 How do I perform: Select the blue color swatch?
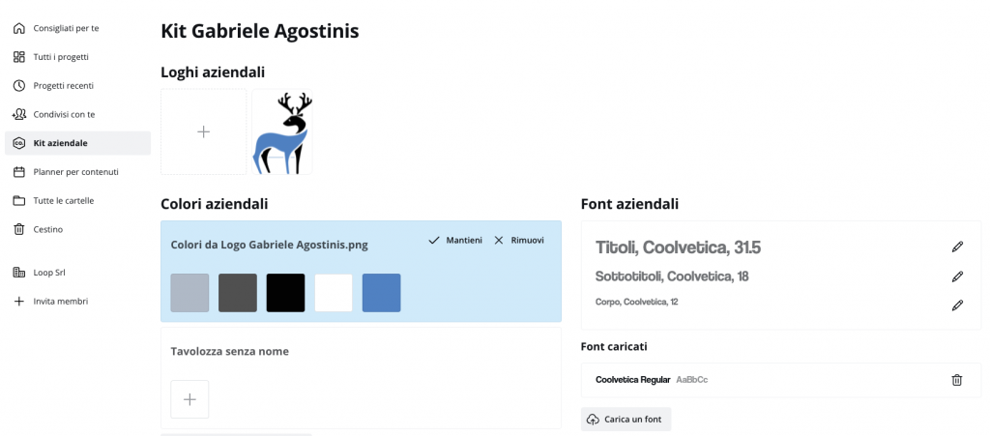point(381,293)
